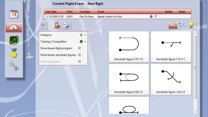Click the yellow flag icon in event row
This screenshot has width=208, height=117.
[x=156, y=16]
